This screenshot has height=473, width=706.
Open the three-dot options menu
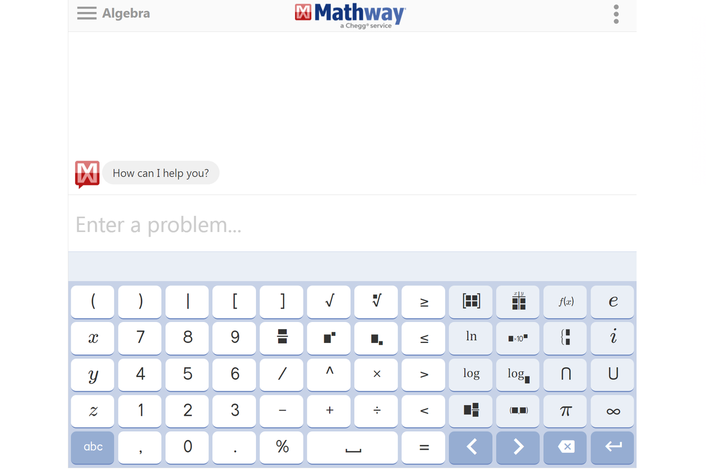click(616, 14)
